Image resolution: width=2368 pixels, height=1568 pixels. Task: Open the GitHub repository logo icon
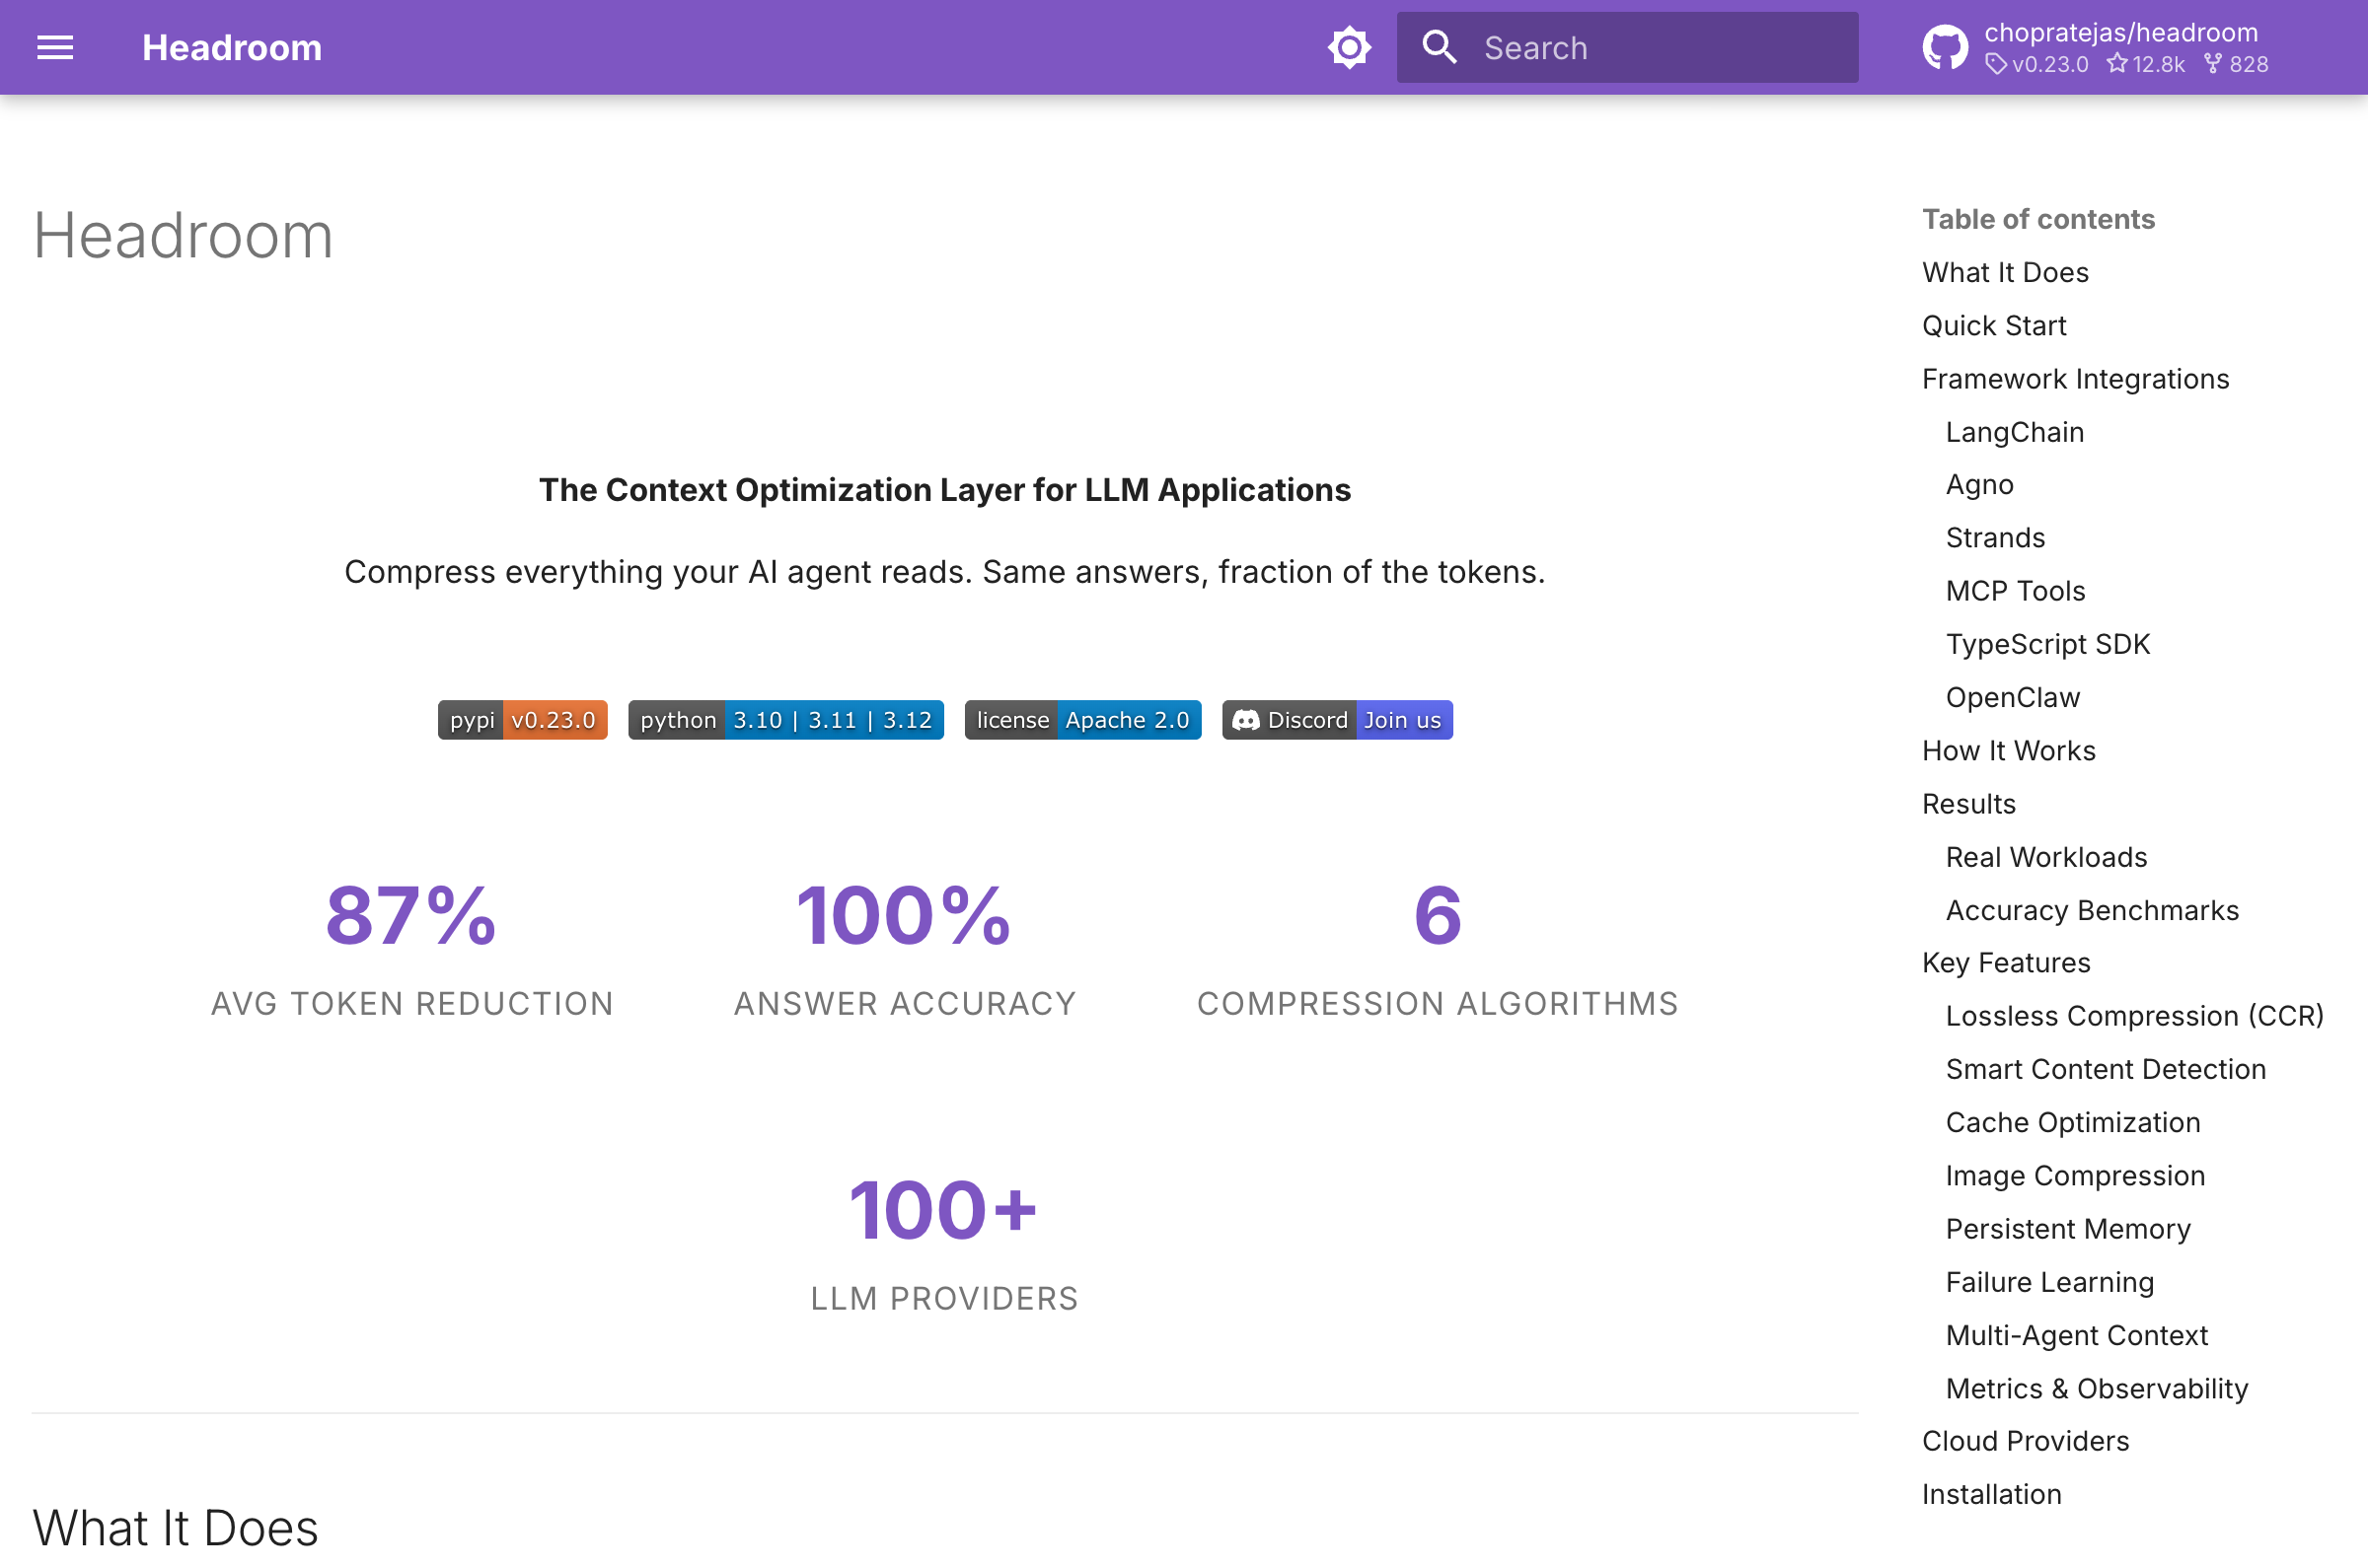[1945, 47]
